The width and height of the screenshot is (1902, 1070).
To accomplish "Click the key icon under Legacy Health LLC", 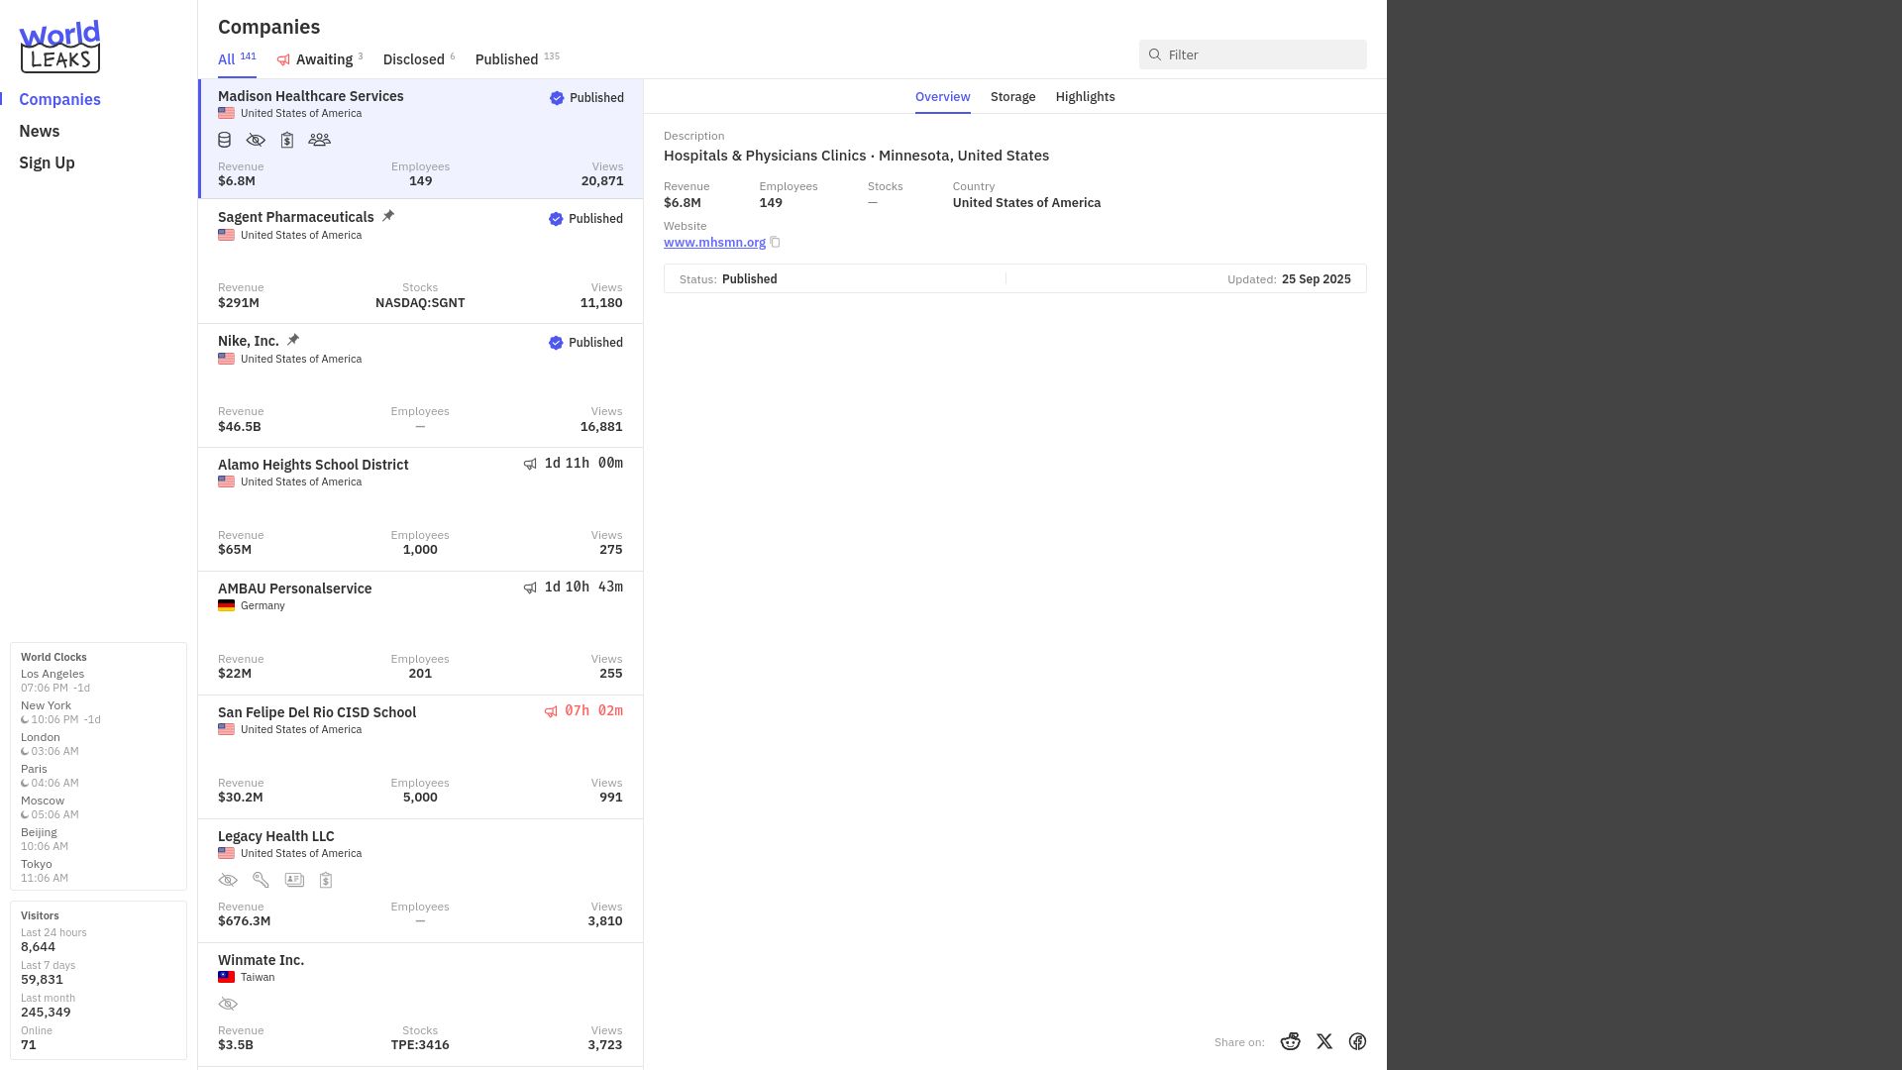I will pos(262,880).
